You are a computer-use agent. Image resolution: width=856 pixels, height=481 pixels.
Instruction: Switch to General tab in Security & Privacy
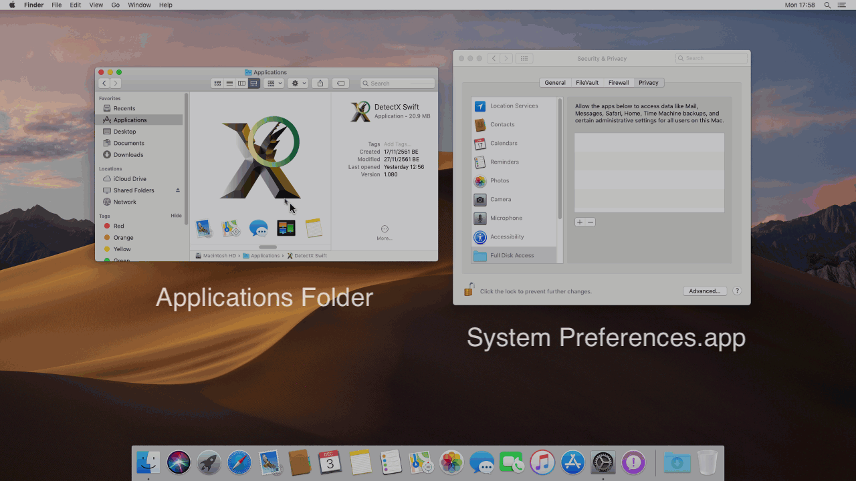coord(555,83)
